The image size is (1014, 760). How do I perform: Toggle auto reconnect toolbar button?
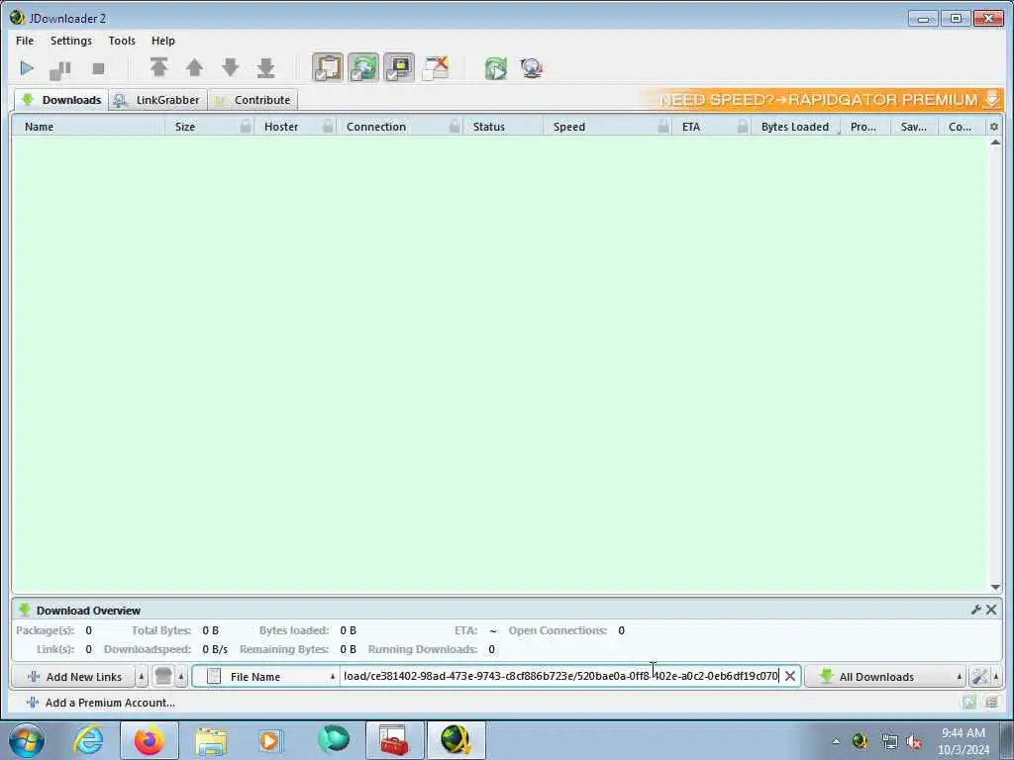[363, 67]
